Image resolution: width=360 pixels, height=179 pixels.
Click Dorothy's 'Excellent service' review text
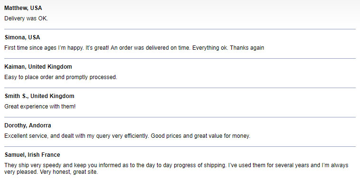pos(127,136)
